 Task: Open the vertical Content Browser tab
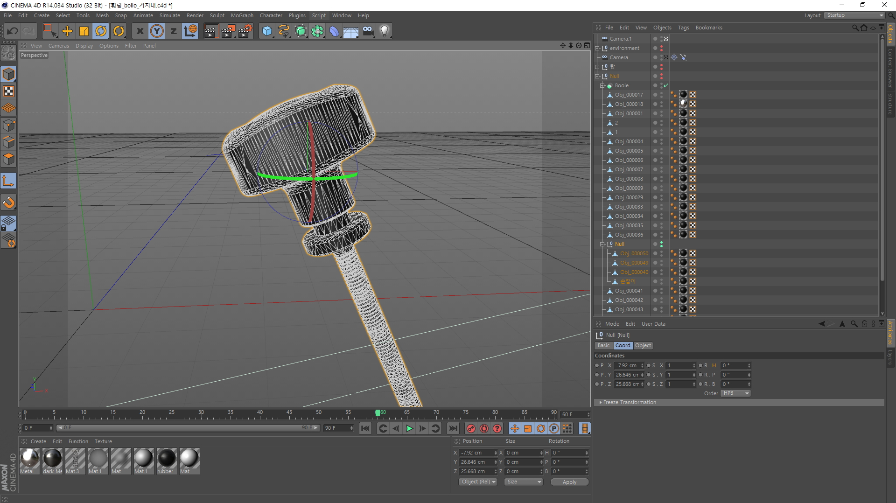click(890, 68)
